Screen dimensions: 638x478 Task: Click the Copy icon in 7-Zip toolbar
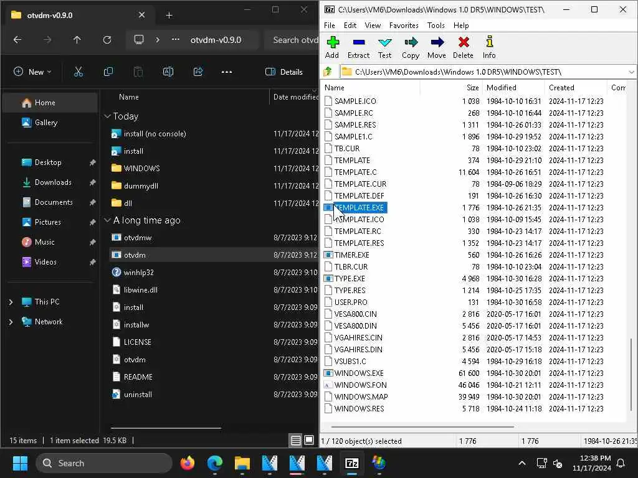click(x=411, y=47)
